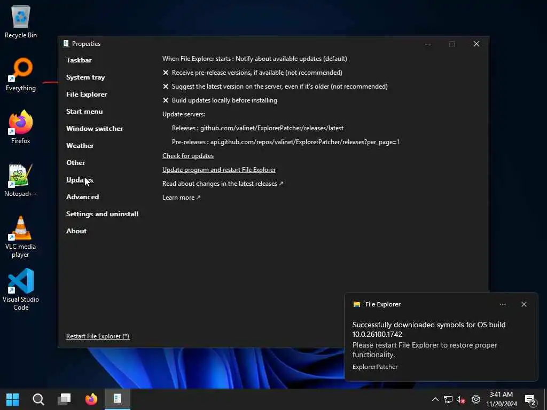Screen dimensions: 547x410
Task: Open File Explorer settings section
Action: (x=87, y=94)
